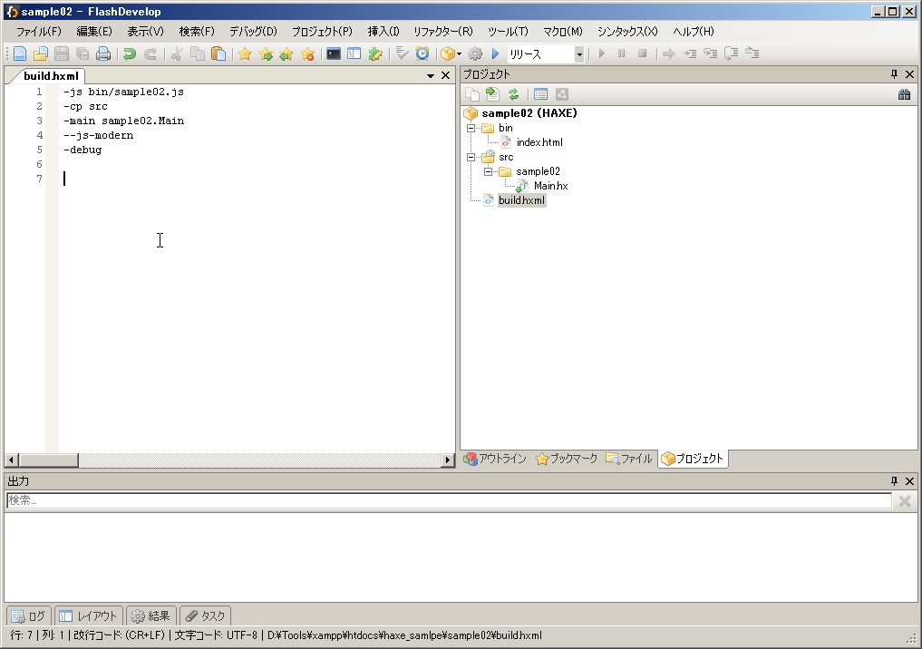This screenshot has height=649, width=922.
Task: Open the ファイル(F) menu
Action: (x=38, y=32)
